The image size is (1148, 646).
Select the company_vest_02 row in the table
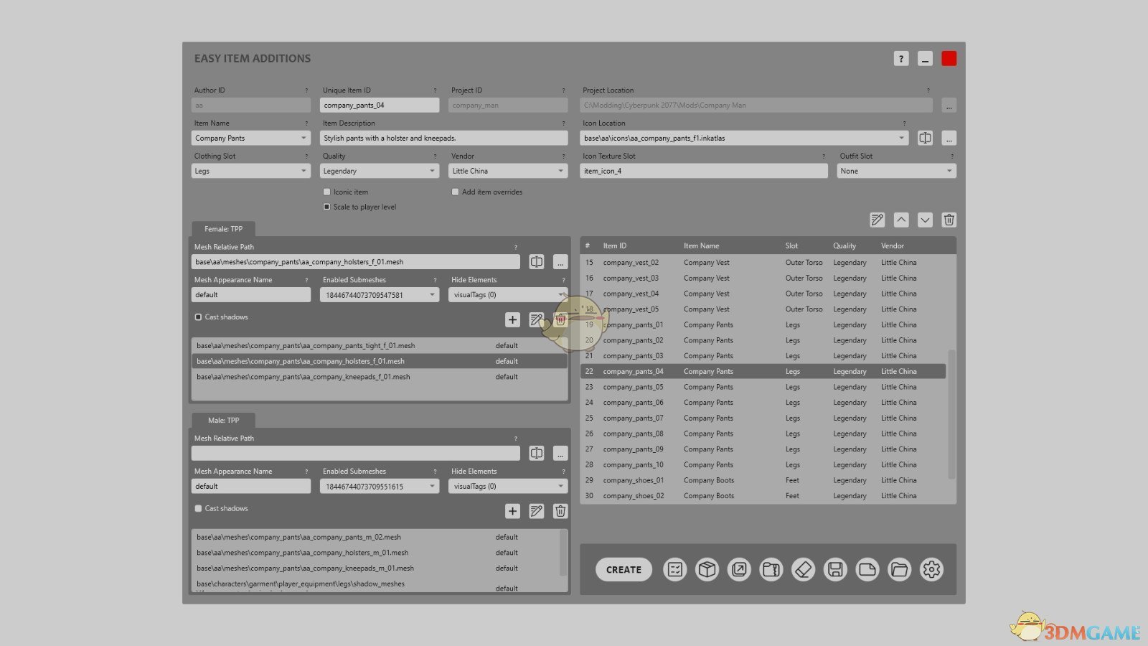pyautogui.click(x=764, y=263)
